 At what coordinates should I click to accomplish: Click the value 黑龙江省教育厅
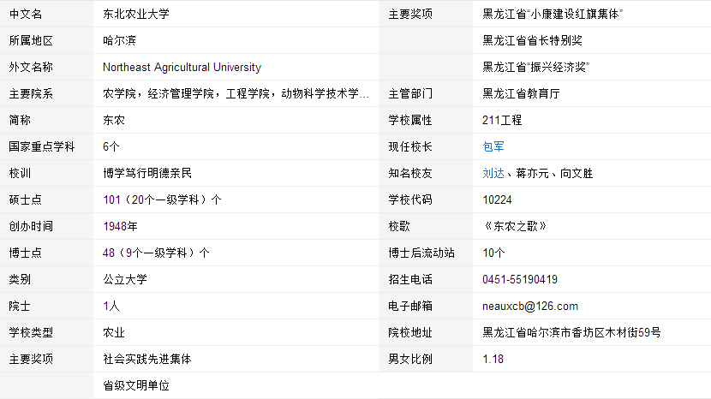tap(521, 93)
